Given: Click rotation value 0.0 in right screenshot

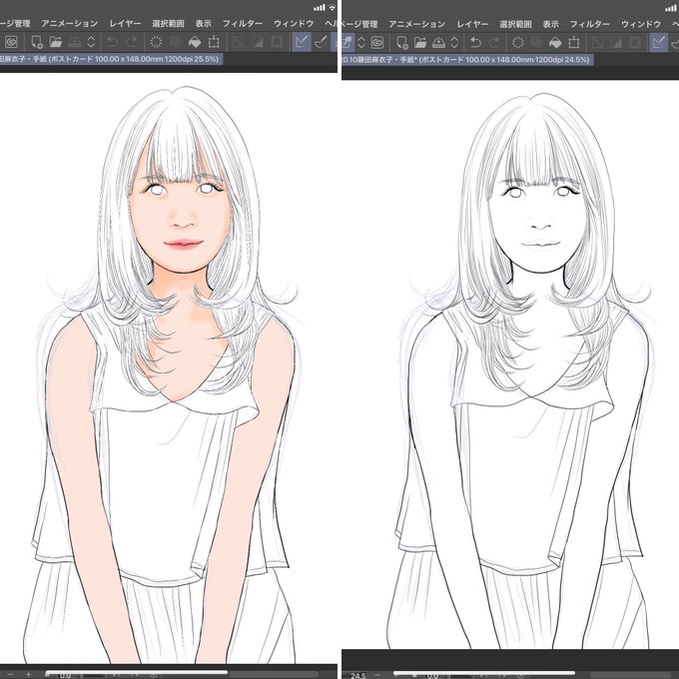Looking at the screenshot, I should point(432,676).
